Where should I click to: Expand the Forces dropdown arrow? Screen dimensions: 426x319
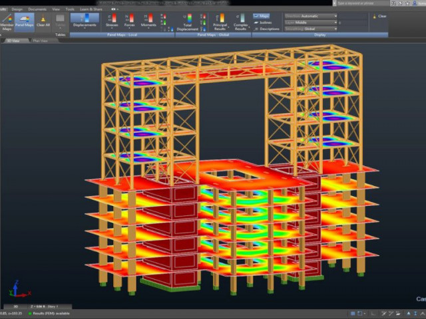(x=130, y=28)
